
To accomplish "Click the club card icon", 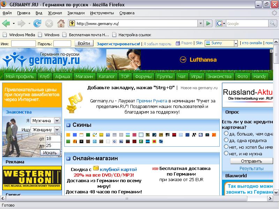I will [x=96, y=168].
